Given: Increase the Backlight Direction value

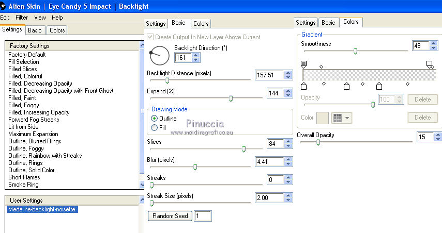Looking at the screenshot, I should [196, 55].
